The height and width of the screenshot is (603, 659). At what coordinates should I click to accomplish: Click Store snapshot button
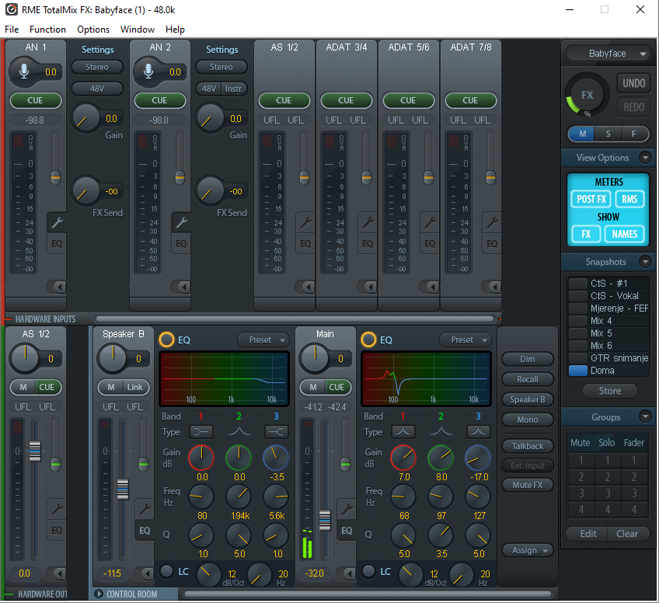click(x=610, y=391)
